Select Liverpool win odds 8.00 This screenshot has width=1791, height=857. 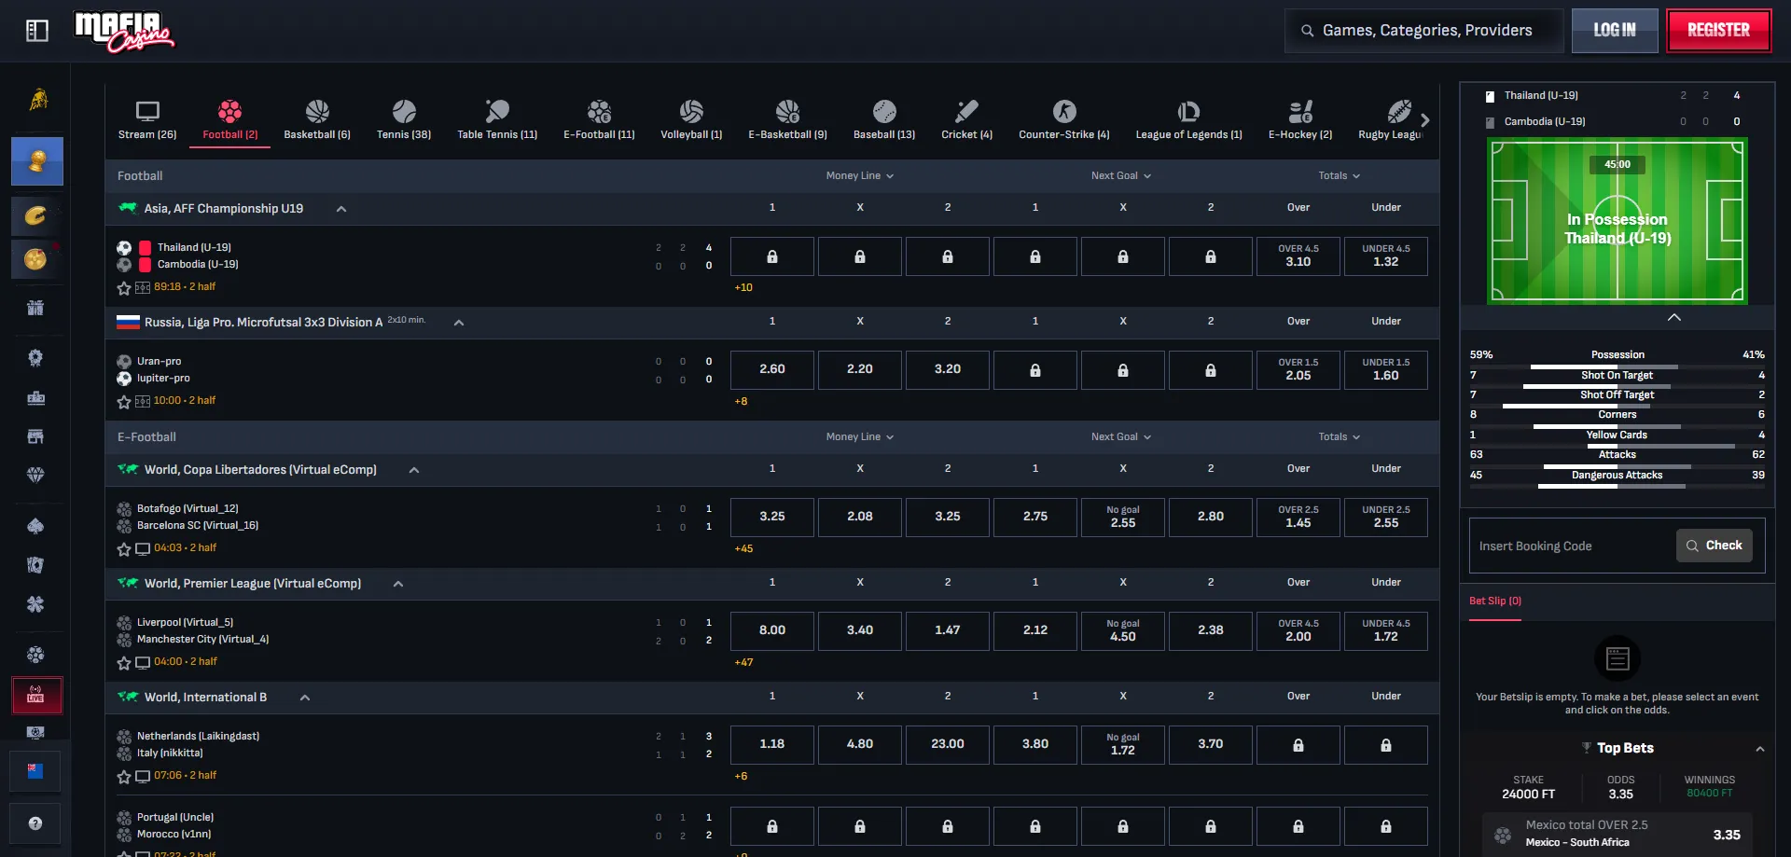tap(772, 631)
